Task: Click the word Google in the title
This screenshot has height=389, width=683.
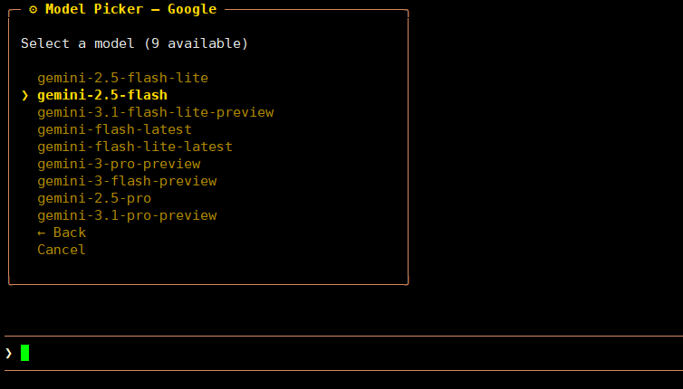Action: point(192,9)
